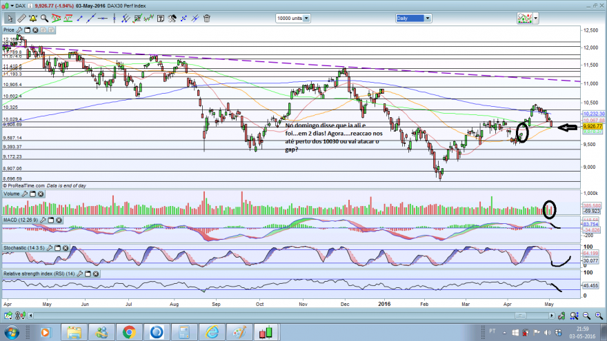This screenshot has width=607, height=341.
Task: Select the regression bars drawing tool
Action: (x=149, y=18)
